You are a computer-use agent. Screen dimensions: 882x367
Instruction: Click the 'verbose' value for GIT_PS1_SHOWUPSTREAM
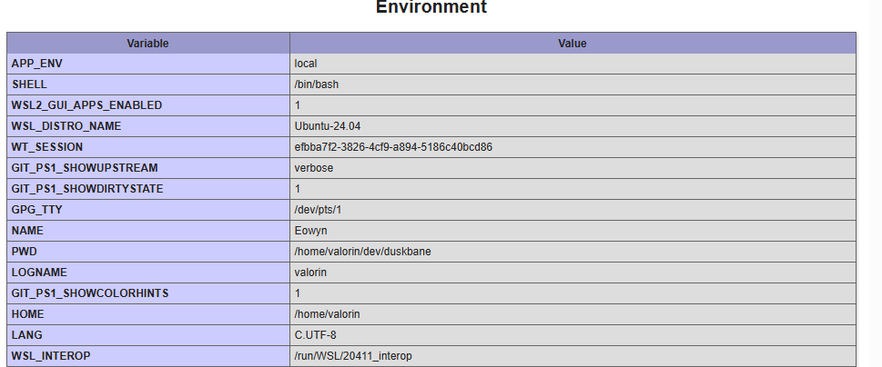point(313,168)
